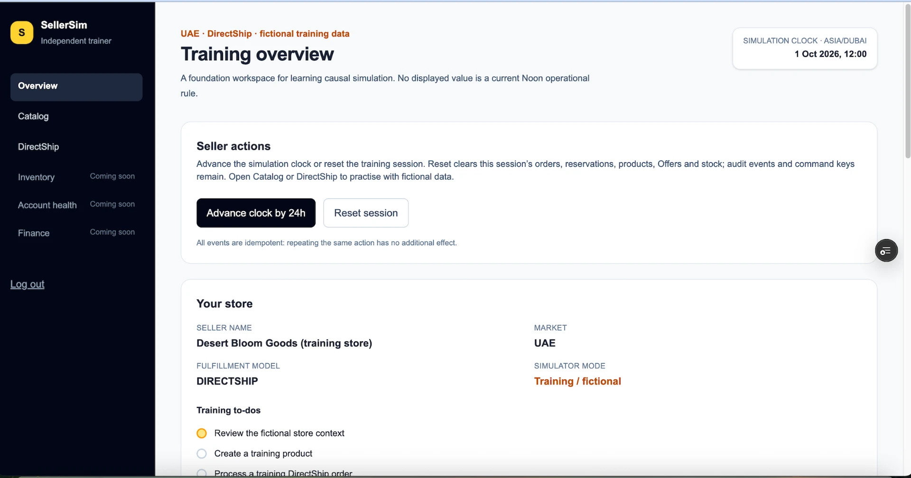Click the Training / fictional mode value
This screenshot has width=911, height=478.
point(577,381)
